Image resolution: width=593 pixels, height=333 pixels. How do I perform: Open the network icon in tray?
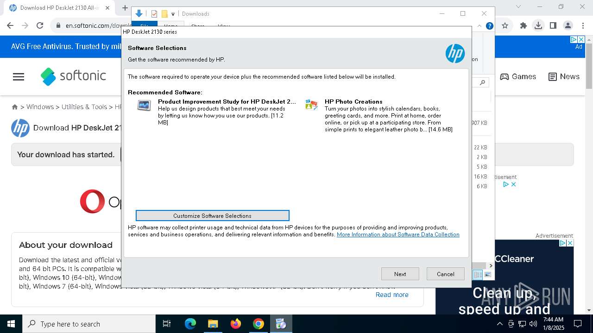[522, 324]
